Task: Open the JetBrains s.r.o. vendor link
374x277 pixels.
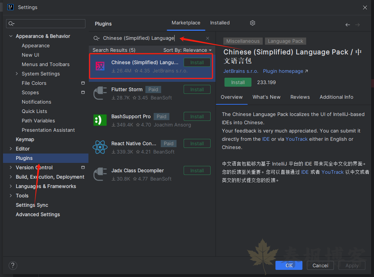Action: (241, 71)
